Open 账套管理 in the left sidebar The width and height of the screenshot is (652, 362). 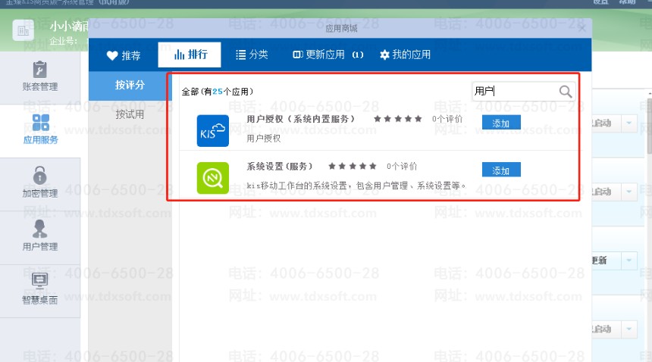tap(40, 76)
